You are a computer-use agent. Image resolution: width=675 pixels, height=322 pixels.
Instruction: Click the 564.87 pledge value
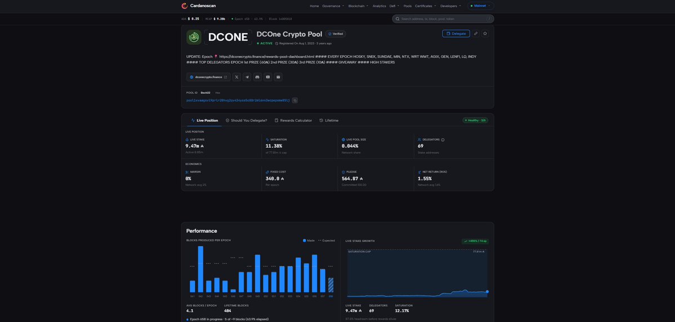[x=352, y=178]
